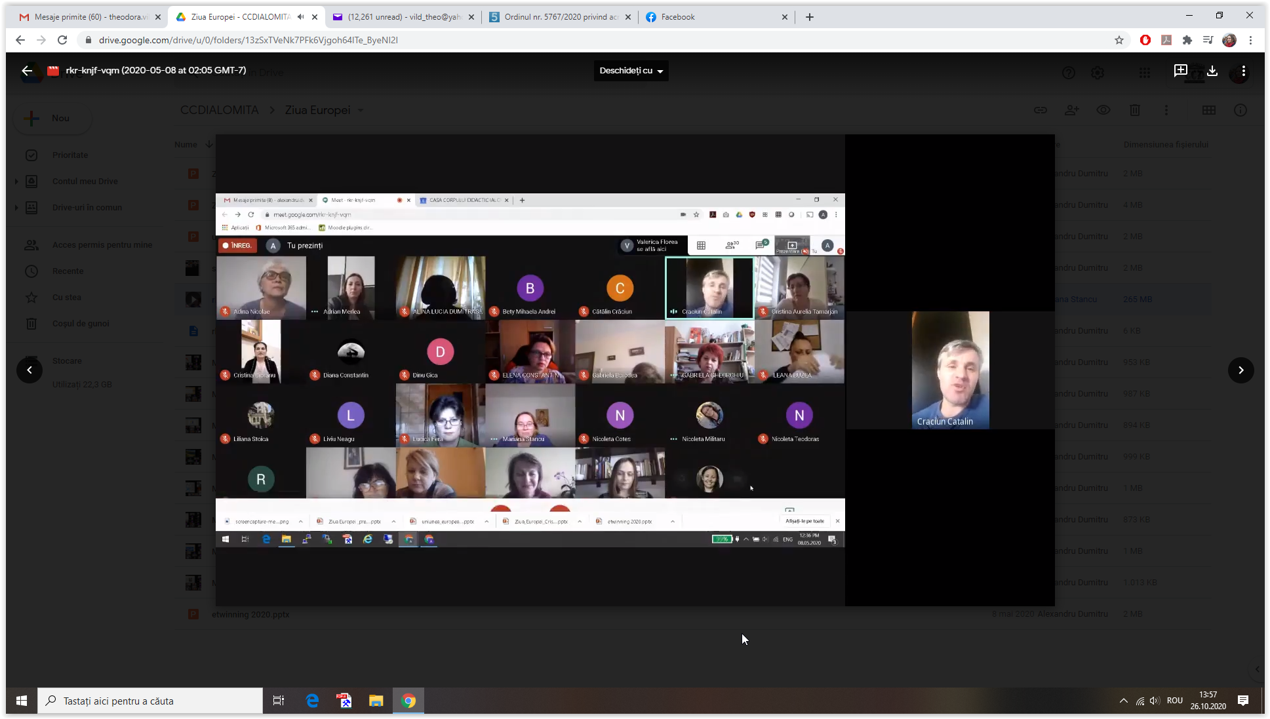Open the Chrome extensions puzzle menu
The height and width of the screenshot is (719, 1270).
click(x=1187, y=40)
